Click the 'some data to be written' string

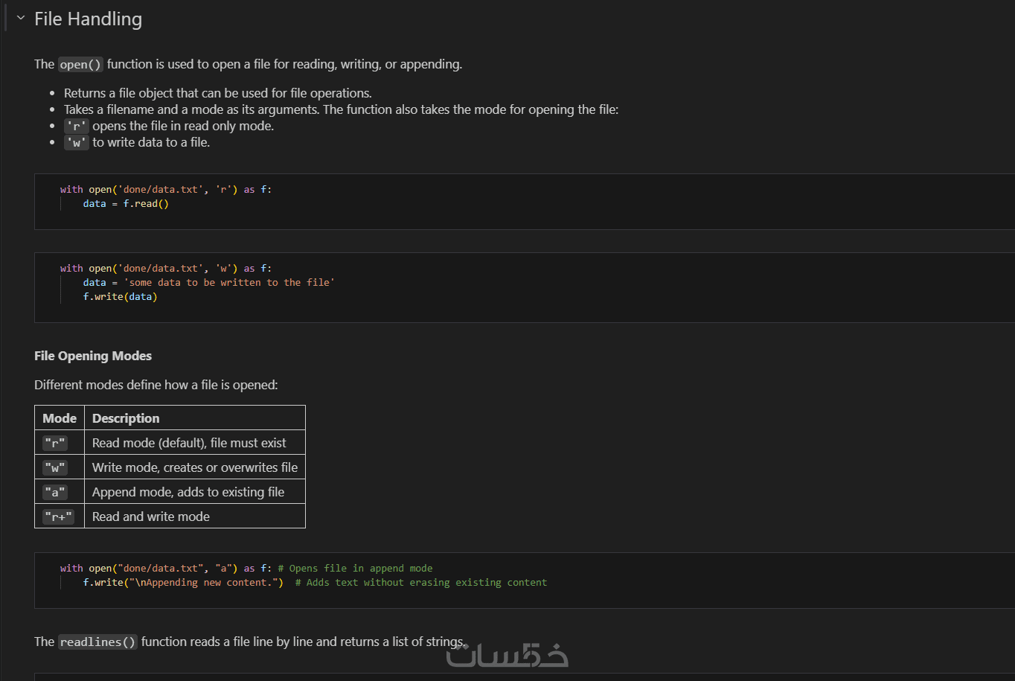[x=229, y=283]
